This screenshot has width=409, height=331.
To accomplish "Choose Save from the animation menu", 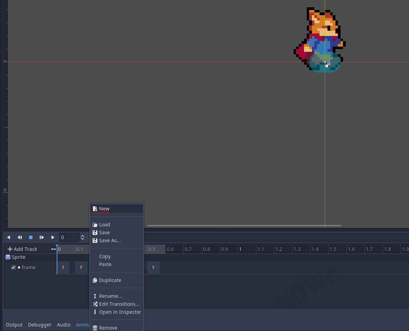I will [117, 233].
